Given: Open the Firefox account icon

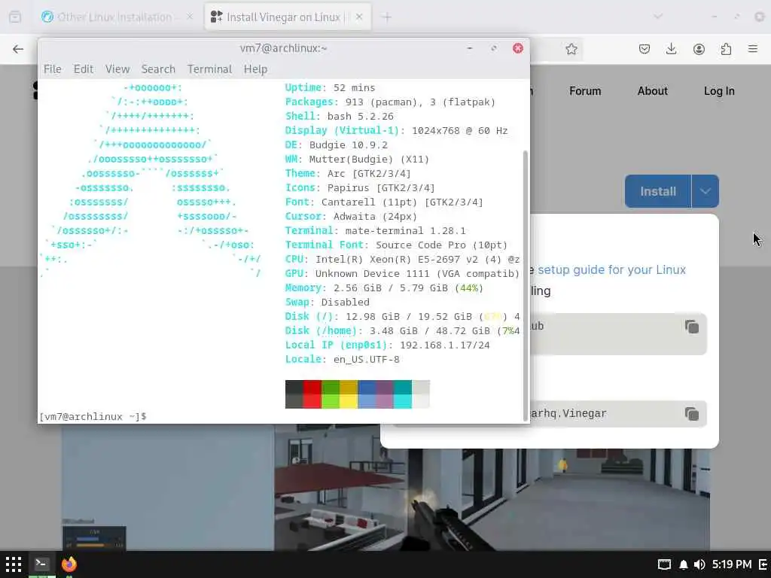Looking at the screenshot, I should (699, 49).
